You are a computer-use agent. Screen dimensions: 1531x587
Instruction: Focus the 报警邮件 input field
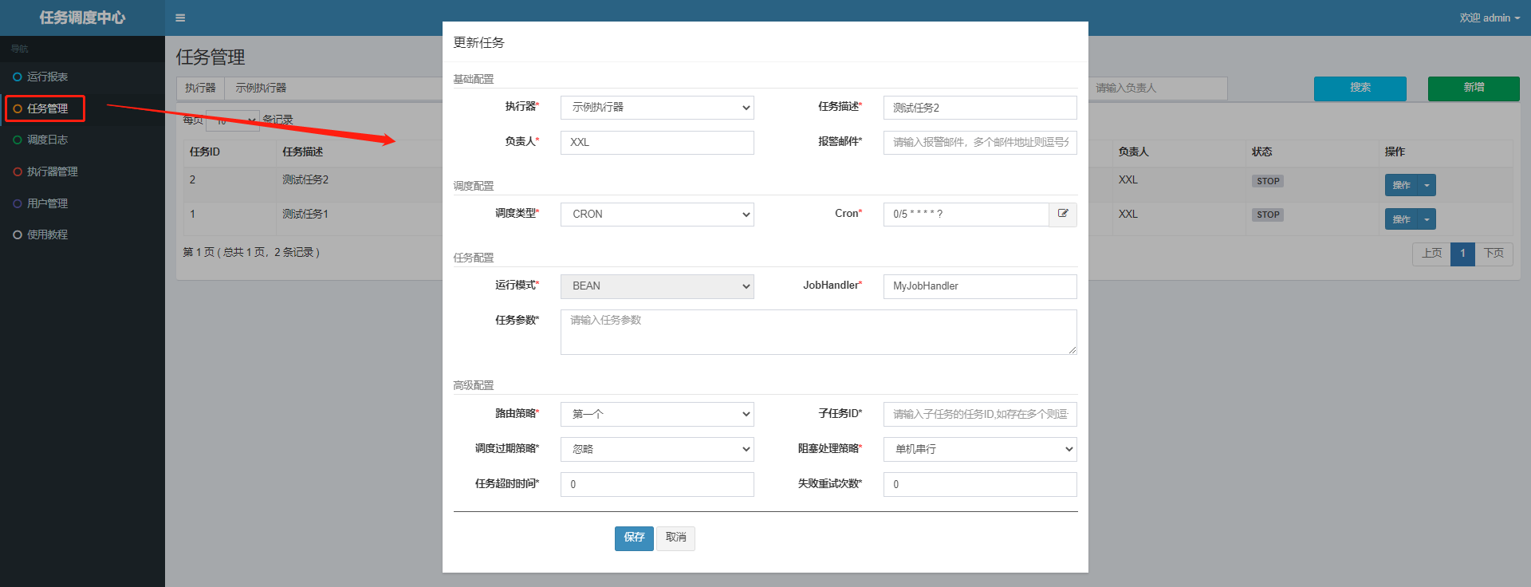click(980, 143)
